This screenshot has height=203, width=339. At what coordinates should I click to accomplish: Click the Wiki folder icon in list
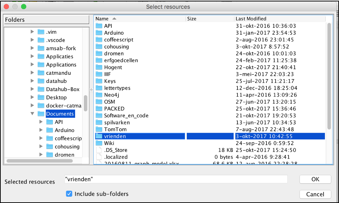pos(99,143)
